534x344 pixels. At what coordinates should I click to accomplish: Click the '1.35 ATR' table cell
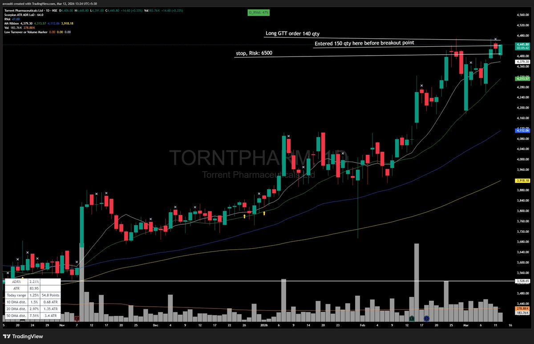(51, 308)
